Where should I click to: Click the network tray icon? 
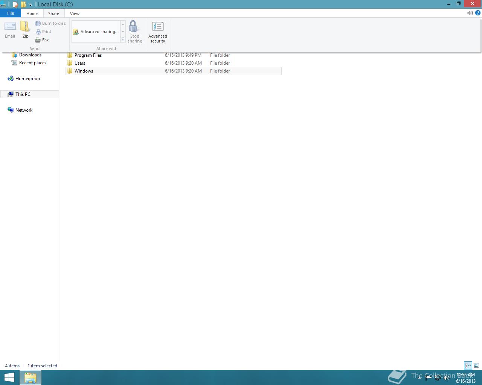click(438, 378)
